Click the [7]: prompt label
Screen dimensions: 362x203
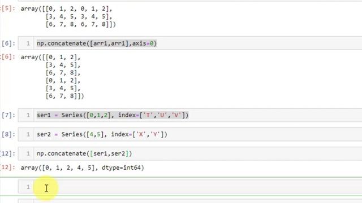(x=8, y=115)
